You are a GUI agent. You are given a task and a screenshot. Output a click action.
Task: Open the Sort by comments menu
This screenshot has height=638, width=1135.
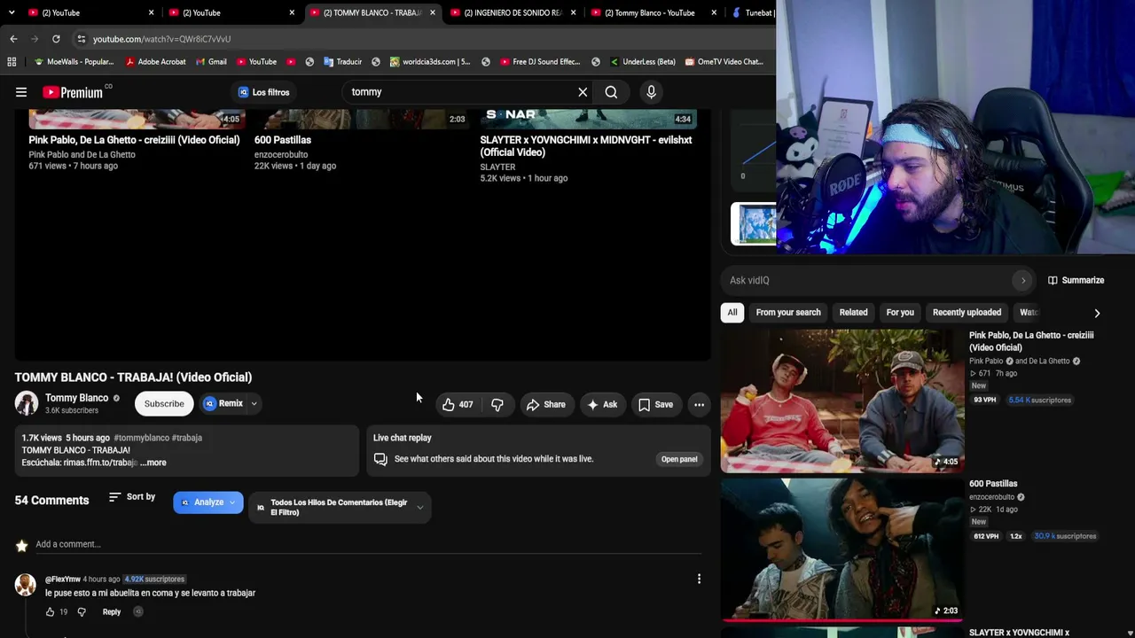pos(131,497)
